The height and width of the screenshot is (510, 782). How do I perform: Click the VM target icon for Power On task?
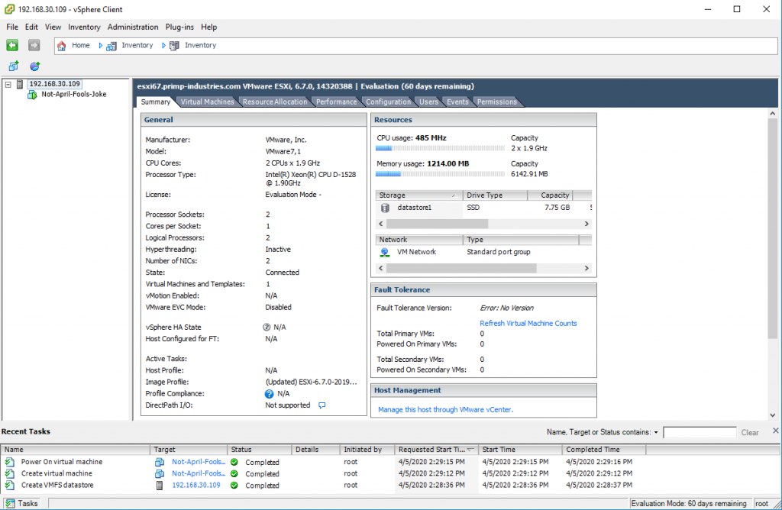click(x=160, y=462)
